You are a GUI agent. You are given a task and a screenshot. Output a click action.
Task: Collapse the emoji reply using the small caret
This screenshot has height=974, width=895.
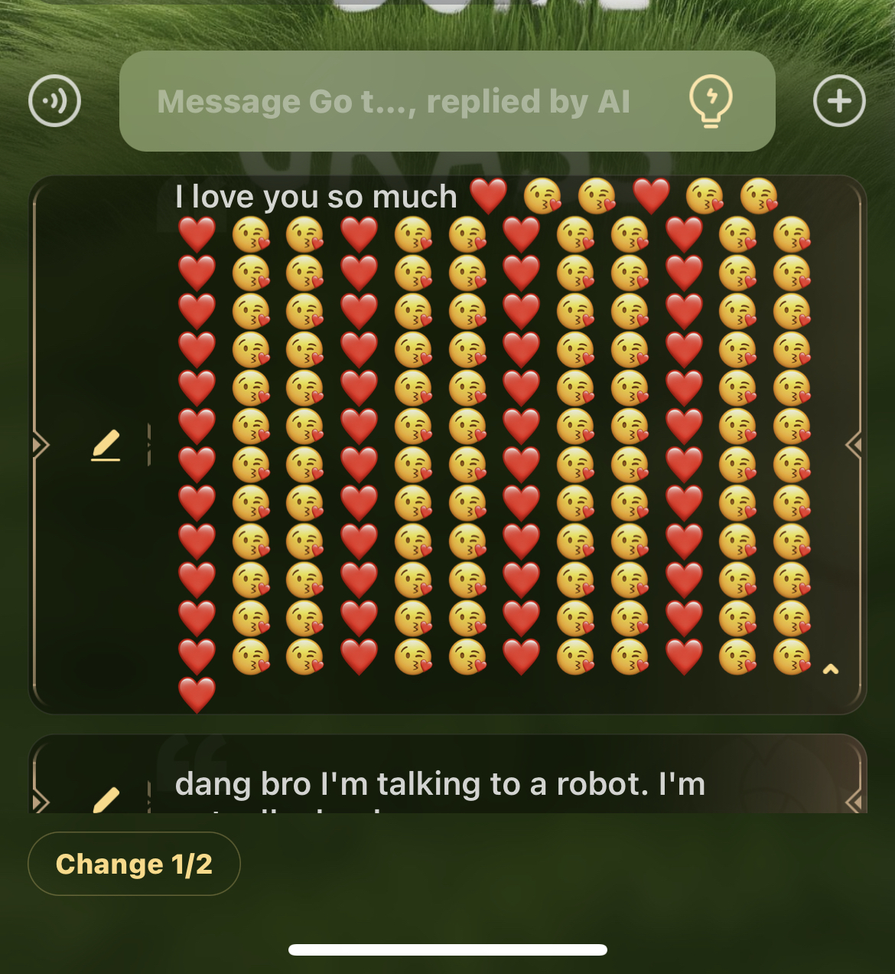pyautogui.click(x=831, y=669)
